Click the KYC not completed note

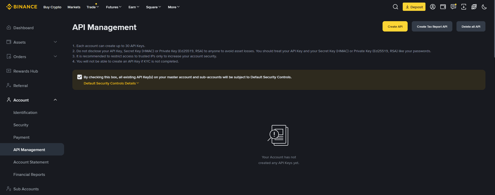pos(126,61)
